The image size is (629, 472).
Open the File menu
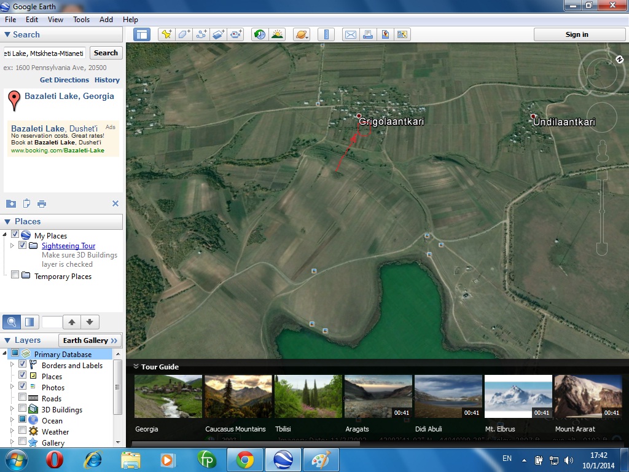click(10, 20)
